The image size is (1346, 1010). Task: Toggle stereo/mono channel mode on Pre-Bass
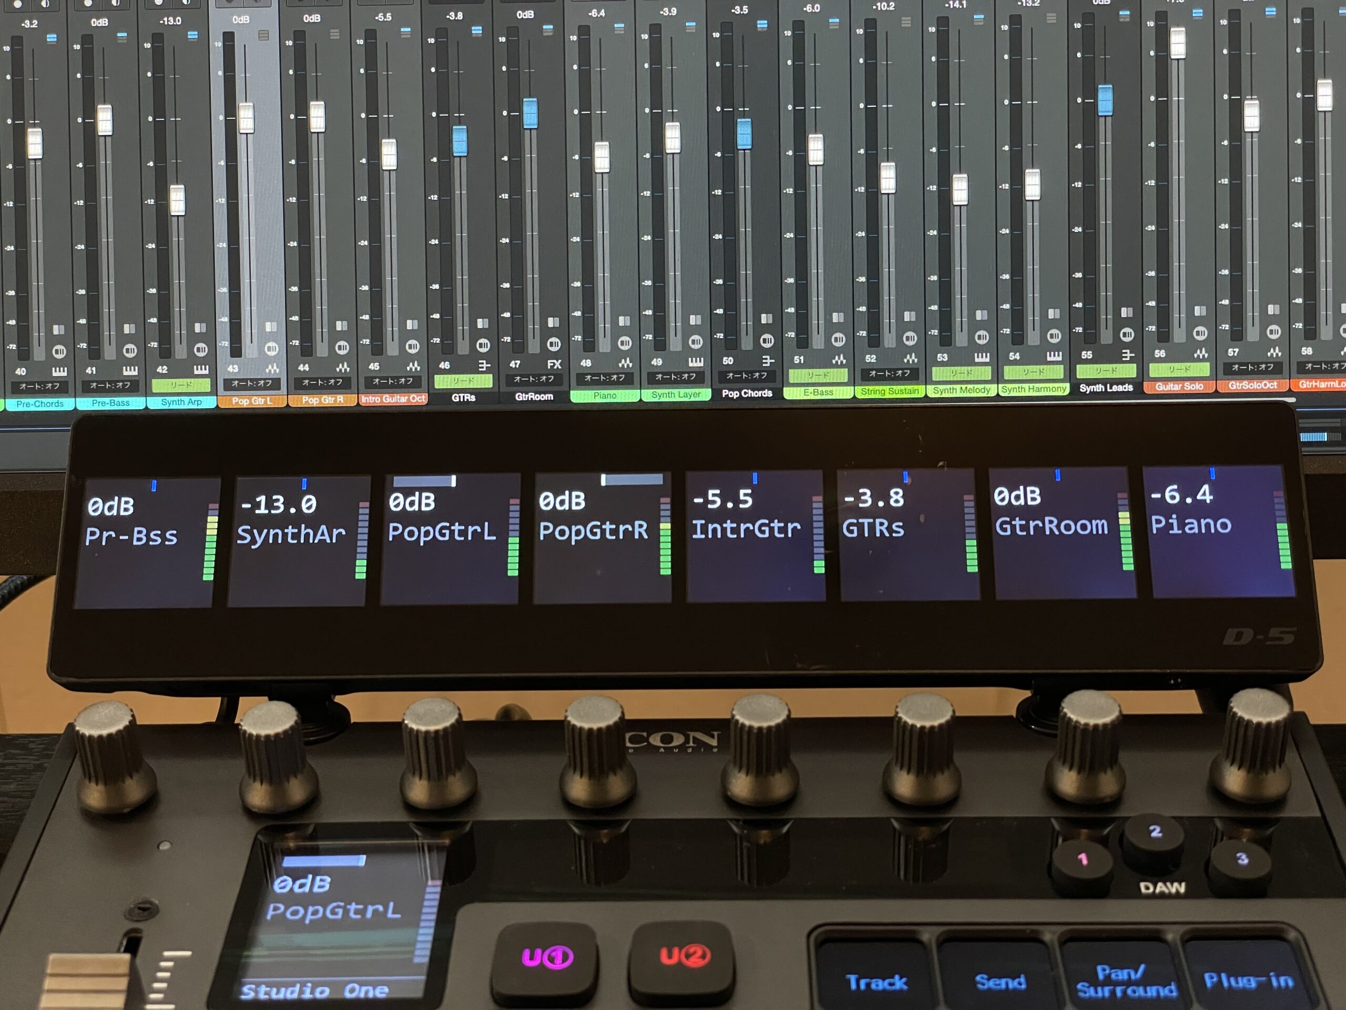[x=129, y=329]
